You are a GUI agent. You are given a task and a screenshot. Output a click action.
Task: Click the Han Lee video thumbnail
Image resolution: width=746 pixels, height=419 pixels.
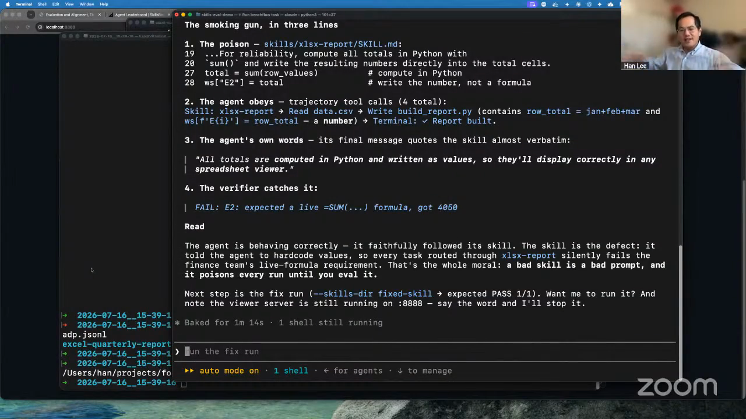click(x=683, y=35)
